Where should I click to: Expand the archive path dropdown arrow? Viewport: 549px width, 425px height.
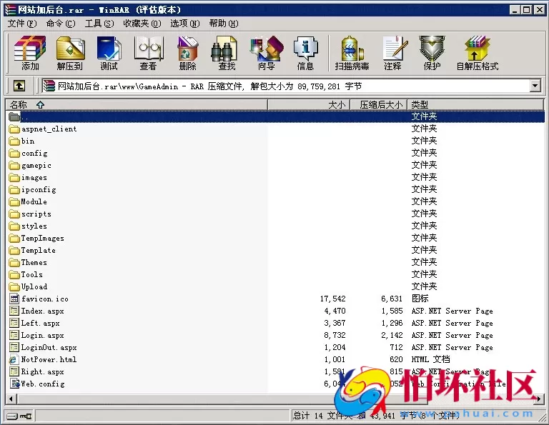pyautogui.click(x=535, y=86)
